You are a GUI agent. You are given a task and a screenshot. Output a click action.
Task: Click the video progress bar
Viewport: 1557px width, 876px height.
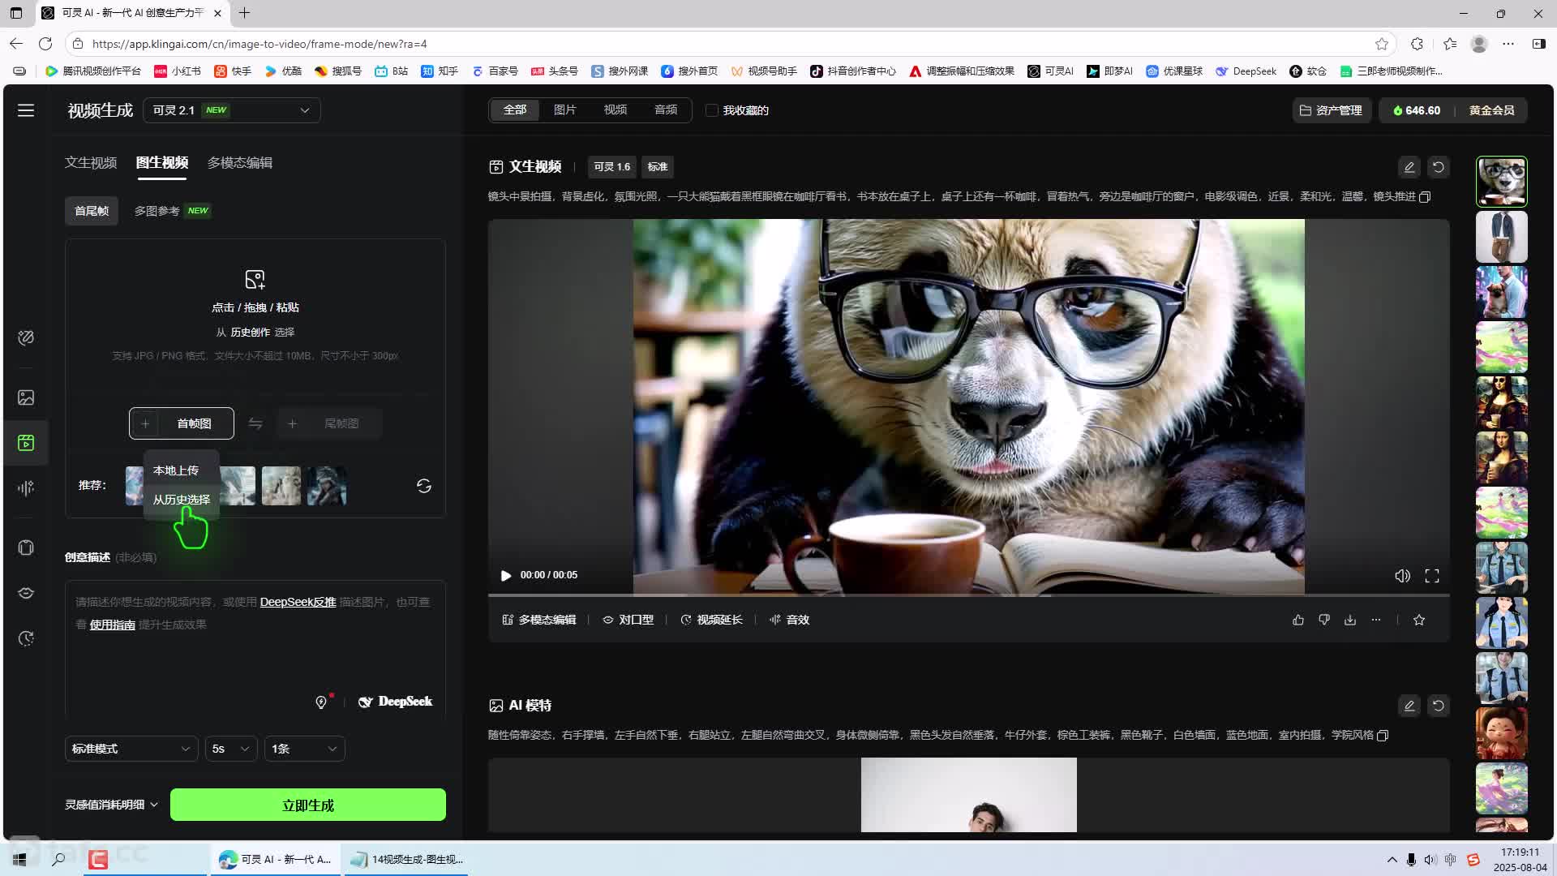968,595
